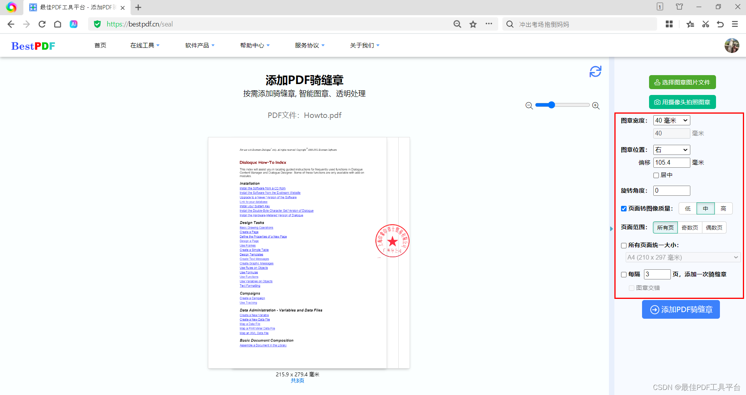The image size is (746, 395).
Task: Open the favorites list icon
Action: point(690,24)
